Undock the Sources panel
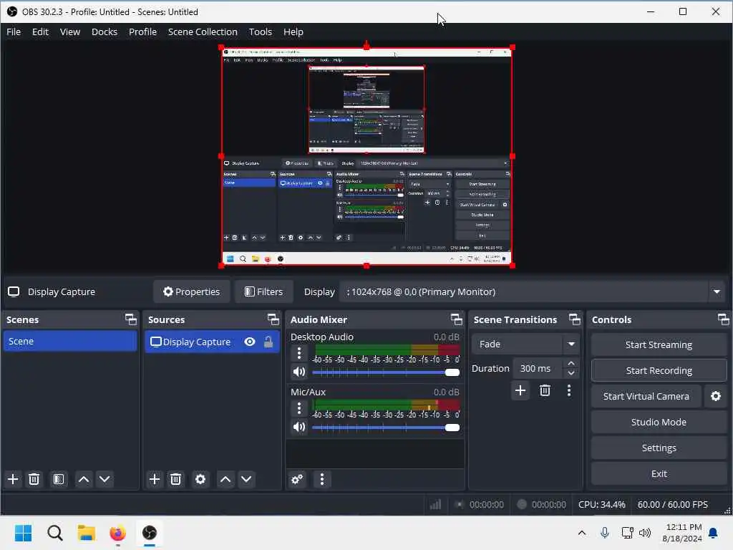733x550 pixels. click(x=273, y=319)
